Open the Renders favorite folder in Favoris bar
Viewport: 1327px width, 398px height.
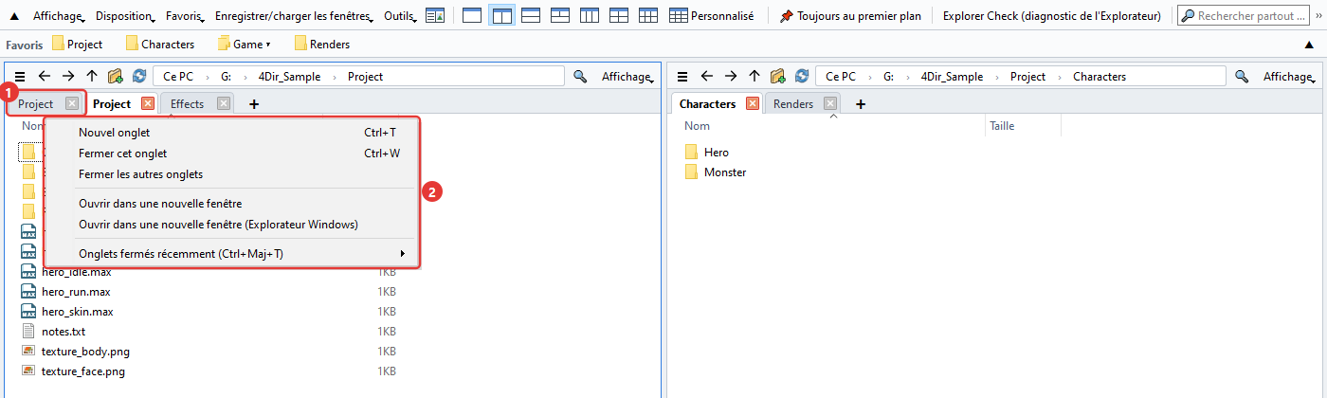pos(322,45)
